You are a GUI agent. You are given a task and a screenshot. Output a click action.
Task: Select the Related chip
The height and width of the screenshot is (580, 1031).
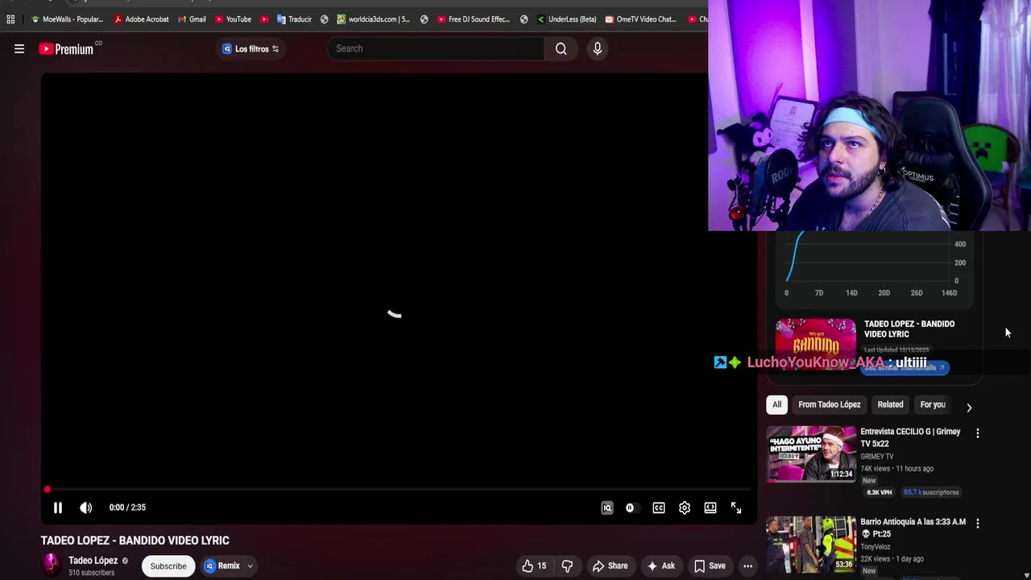(890, 404)
